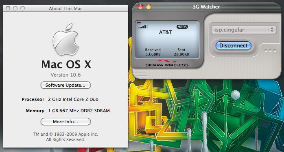284x152 pixels.
Task: Zoom the About This Mac window
Action: click(x=22, y=8)
